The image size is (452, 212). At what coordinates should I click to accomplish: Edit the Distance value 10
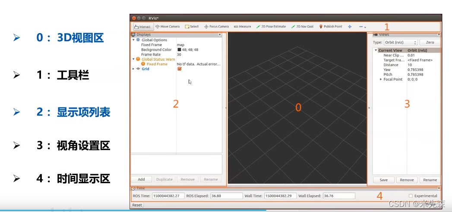point(410,65)
